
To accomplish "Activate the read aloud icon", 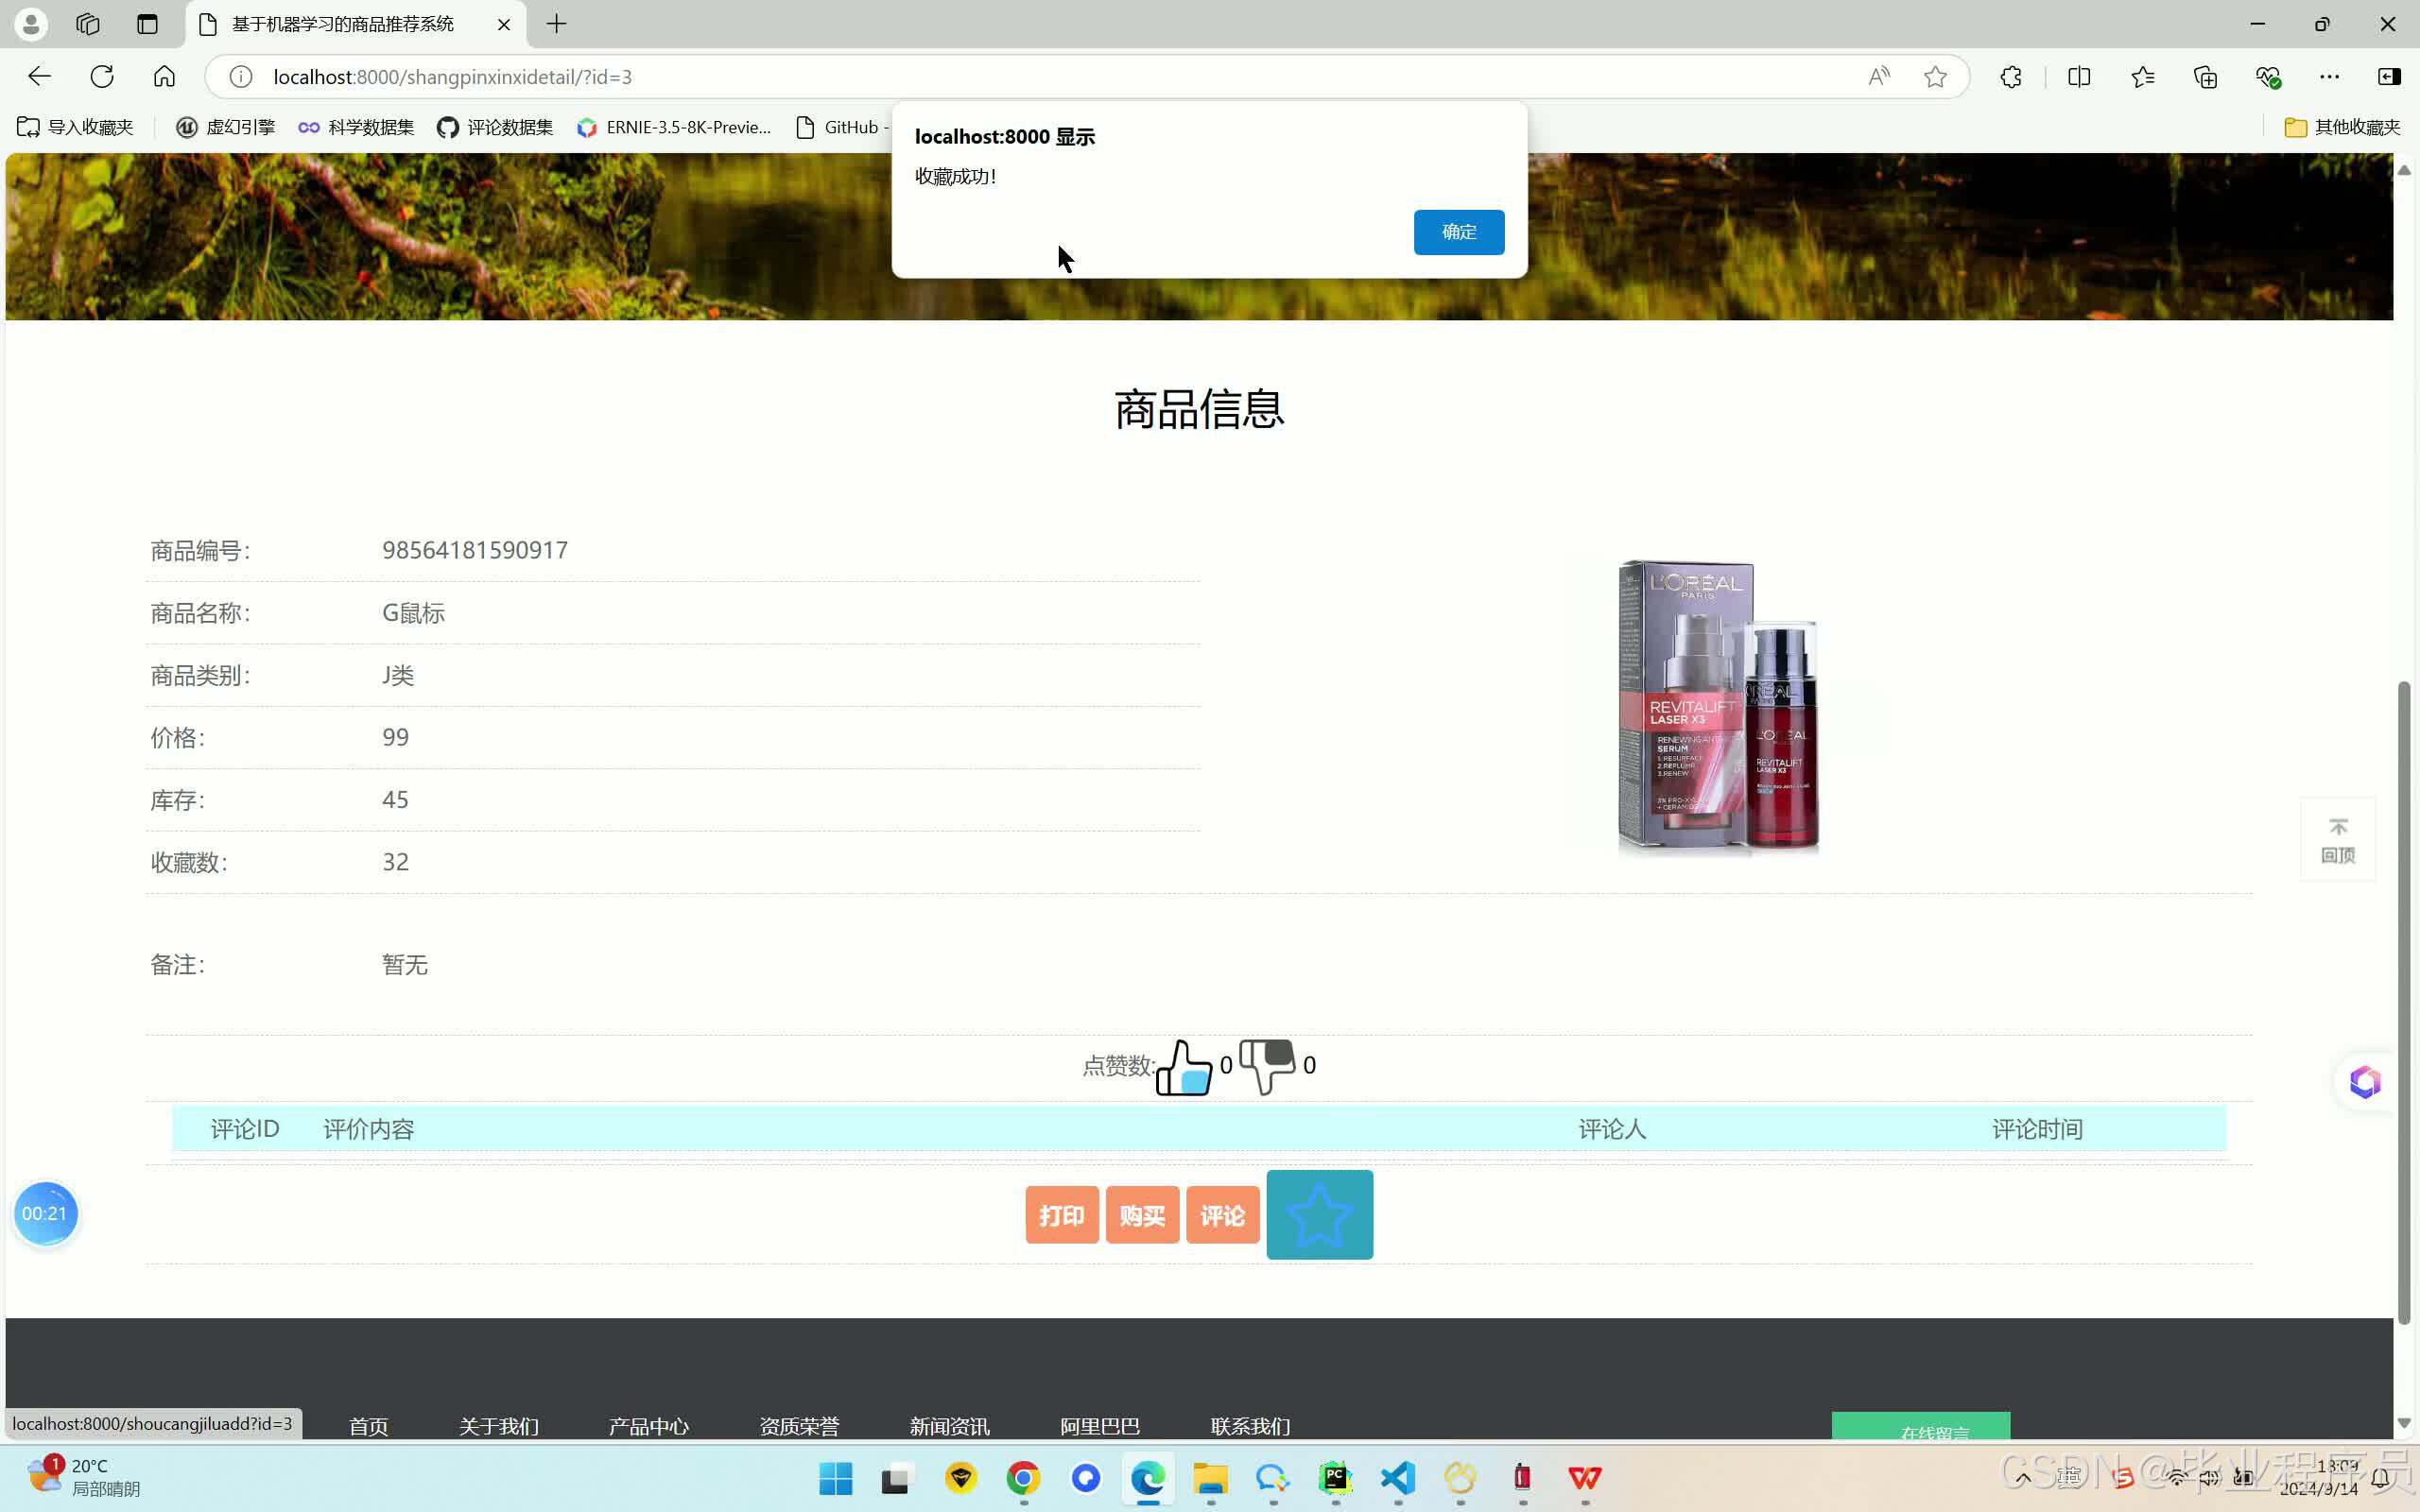I will 1878,77.
